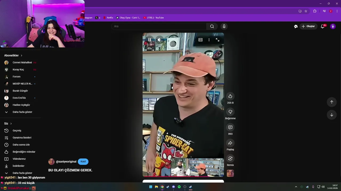Open taskbar volume control
The image size is (341, 191).
tap(323, 187)
